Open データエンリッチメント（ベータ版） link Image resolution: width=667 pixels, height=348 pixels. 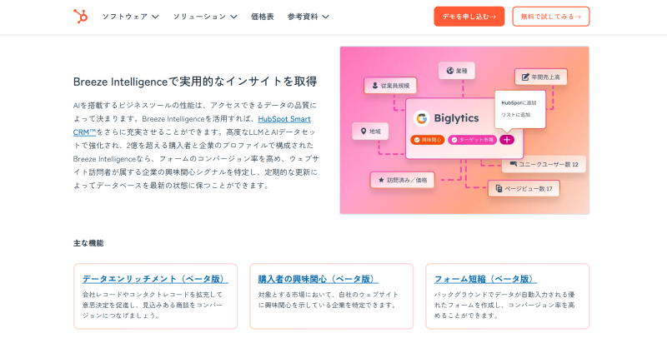155,279
